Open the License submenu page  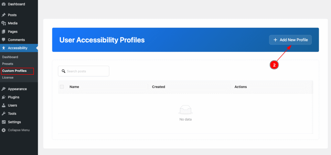[x=8, y=77]
